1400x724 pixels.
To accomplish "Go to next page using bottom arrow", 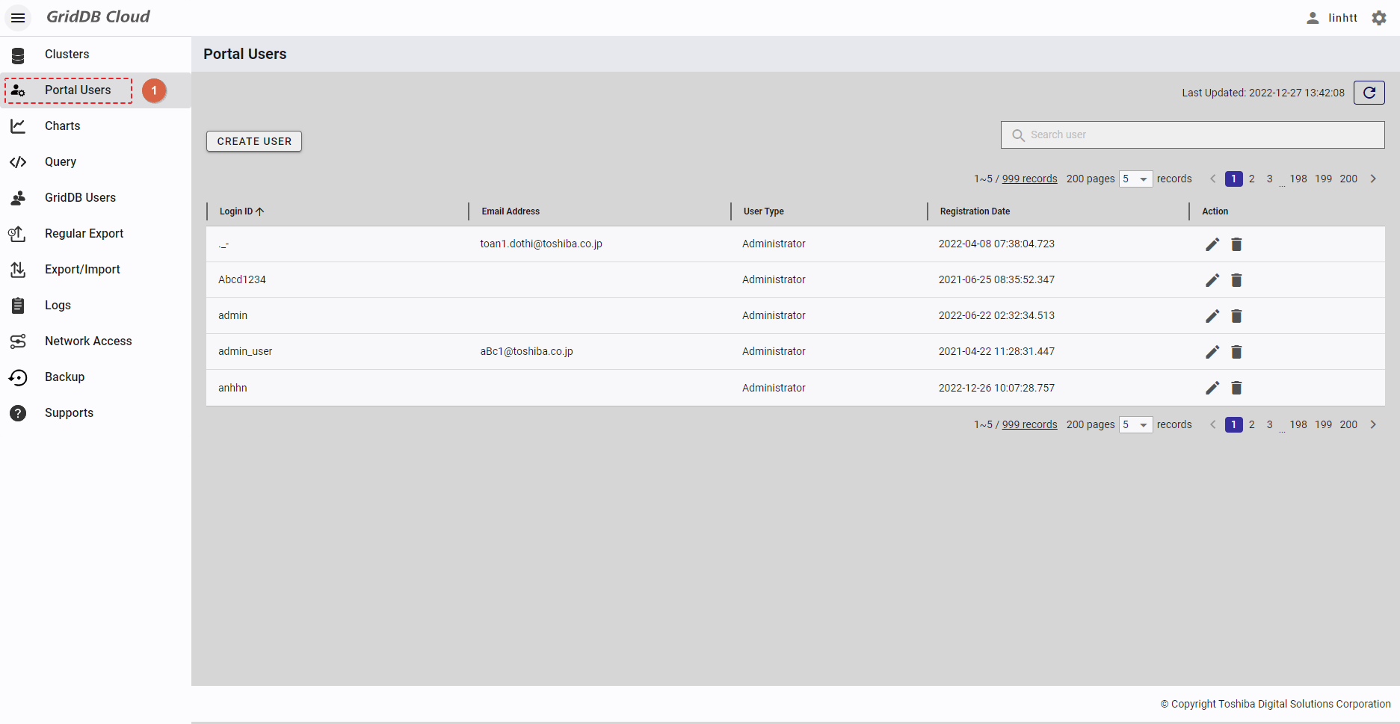I will coord(1373,424).
